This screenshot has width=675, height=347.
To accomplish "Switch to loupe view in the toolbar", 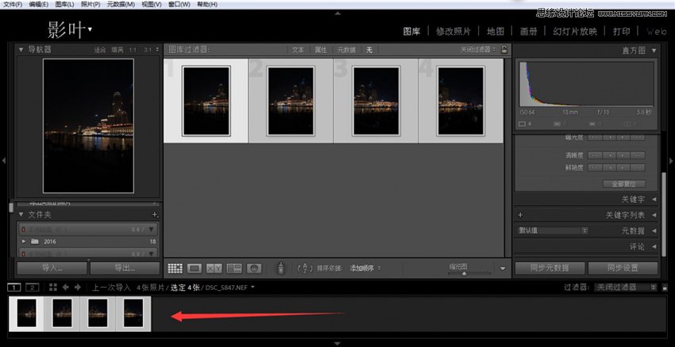I will click(x=195, y=268).
